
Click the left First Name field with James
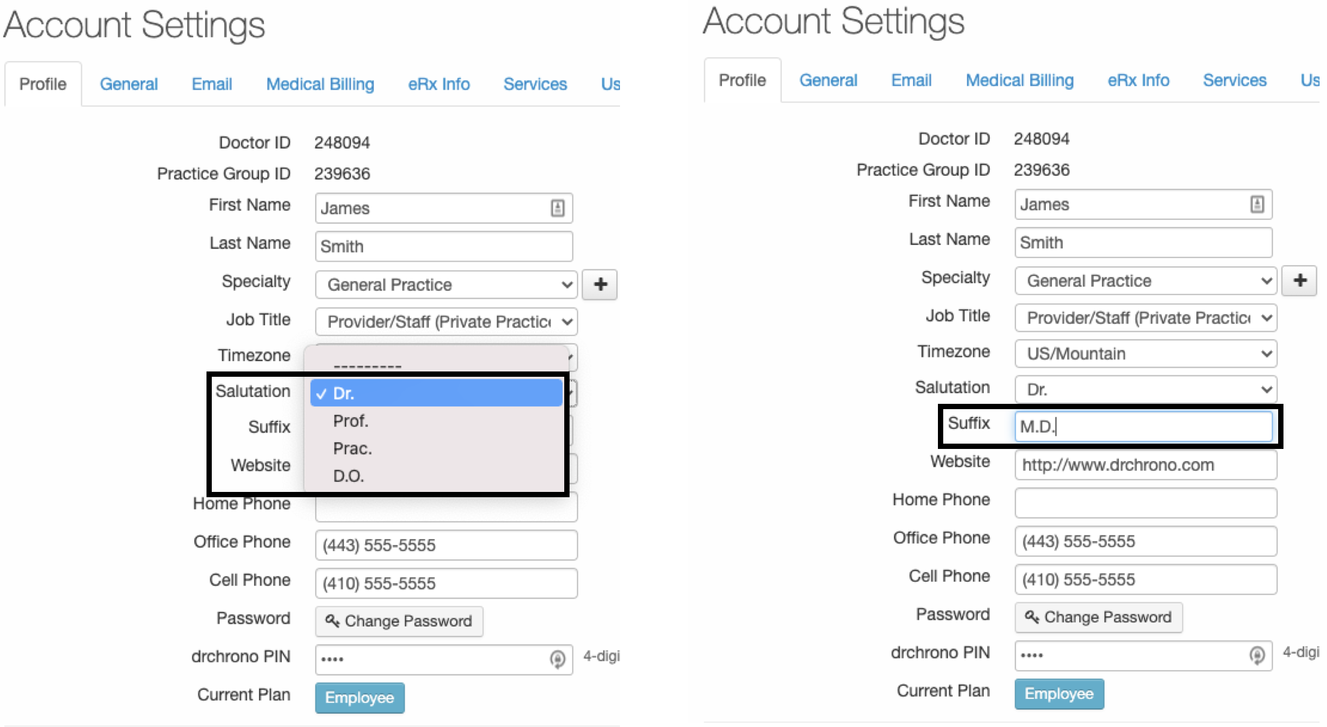coord(444,208)
